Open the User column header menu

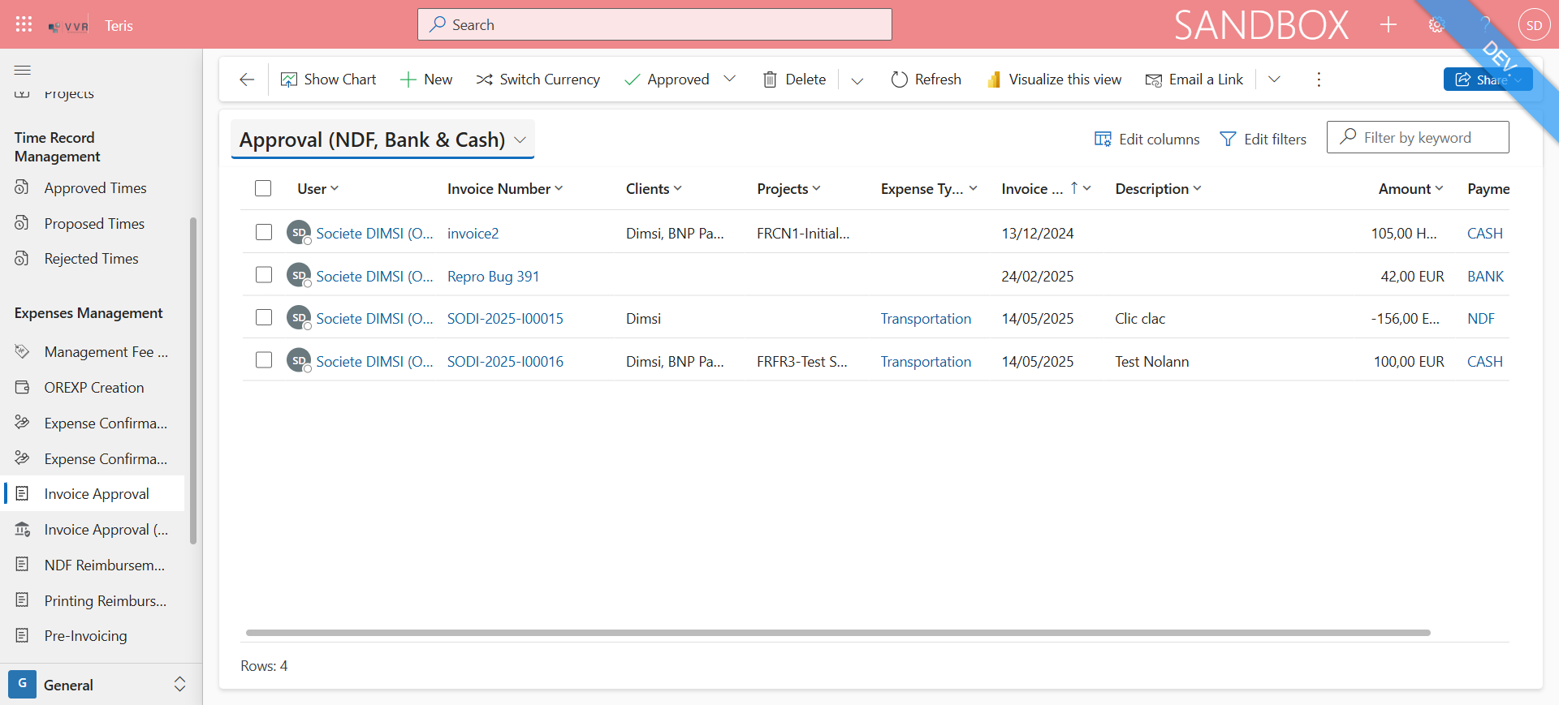tap(318, 189)
